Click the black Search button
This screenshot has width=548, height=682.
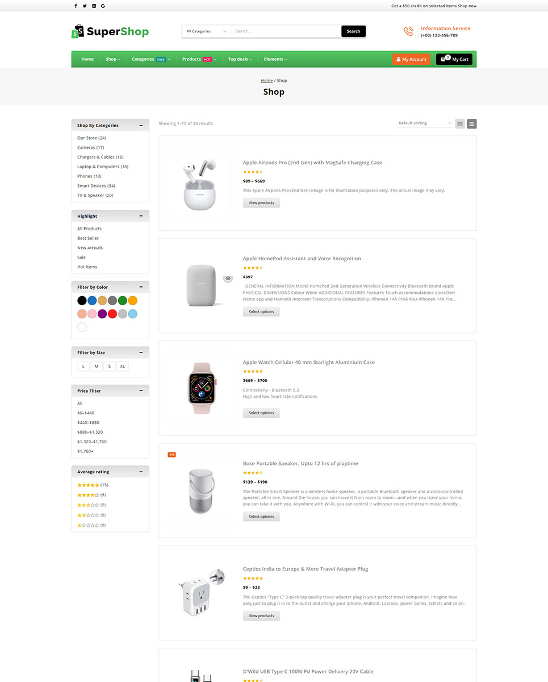(353, 31)
